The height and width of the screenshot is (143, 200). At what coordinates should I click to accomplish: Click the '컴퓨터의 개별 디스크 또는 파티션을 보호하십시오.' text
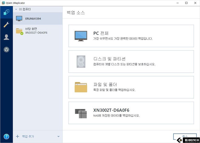(124, 64)
